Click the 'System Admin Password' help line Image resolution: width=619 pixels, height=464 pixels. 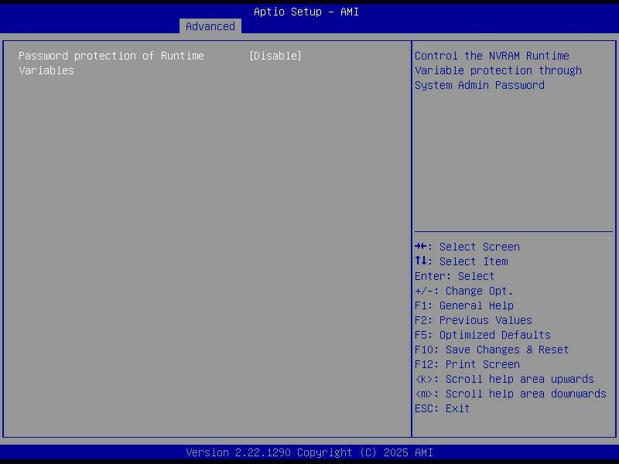pyautogui.click(x=480, y=85)
